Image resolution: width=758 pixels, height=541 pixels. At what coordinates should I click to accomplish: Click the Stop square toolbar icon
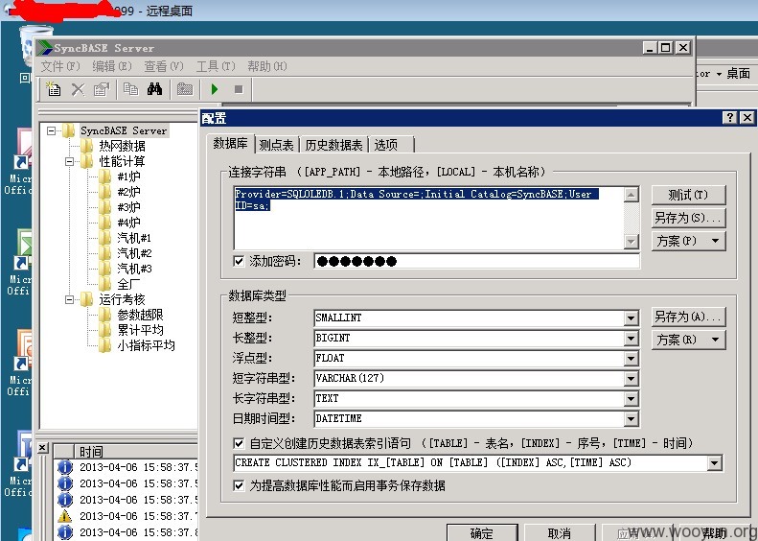pos(239,89)
